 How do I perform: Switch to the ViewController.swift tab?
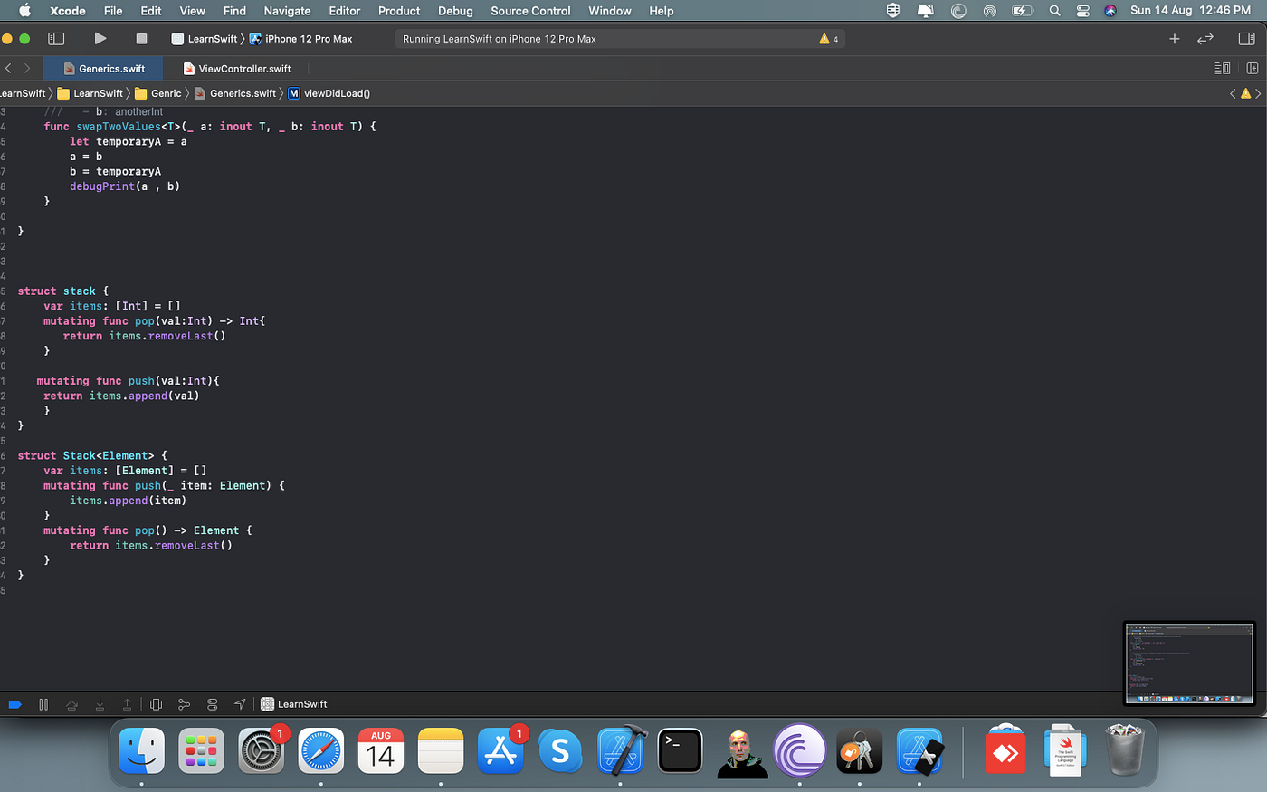237,69
